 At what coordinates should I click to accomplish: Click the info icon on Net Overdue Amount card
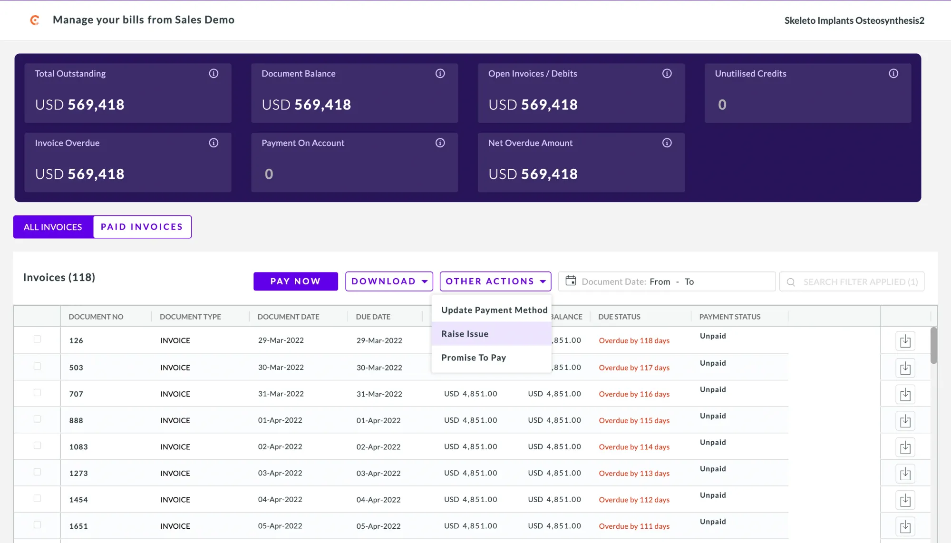coord(667,143)
